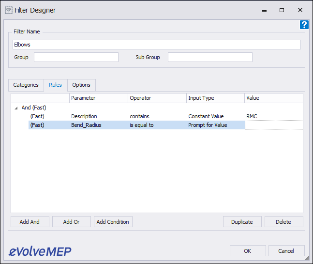Close the Filter Designer window
This screenshot has height=264, width=313.
(x=300, y=10)
